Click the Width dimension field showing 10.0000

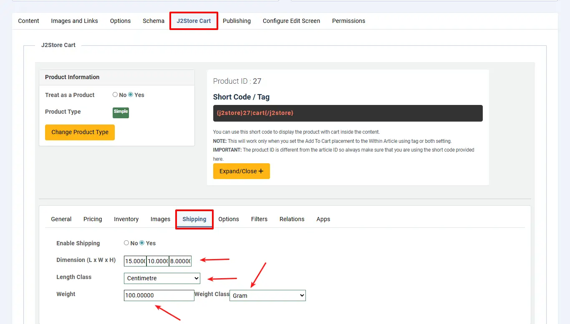pos(158,261)
